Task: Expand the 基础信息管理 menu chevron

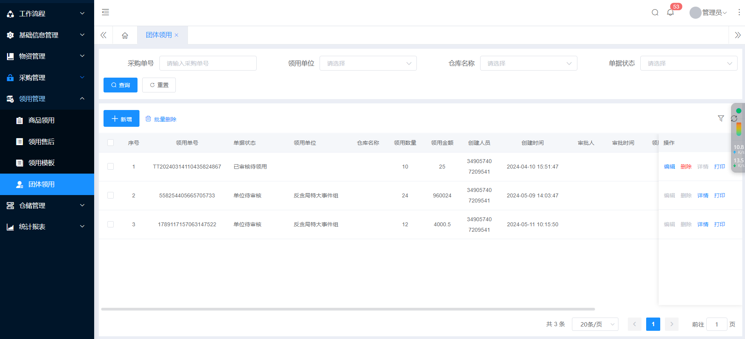Action: click(x=82, y=35)
